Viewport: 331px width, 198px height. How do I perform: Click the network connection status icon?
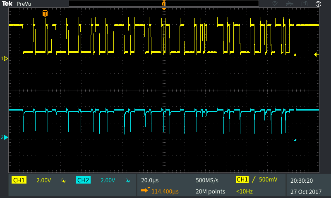click(x=290, y=4)
